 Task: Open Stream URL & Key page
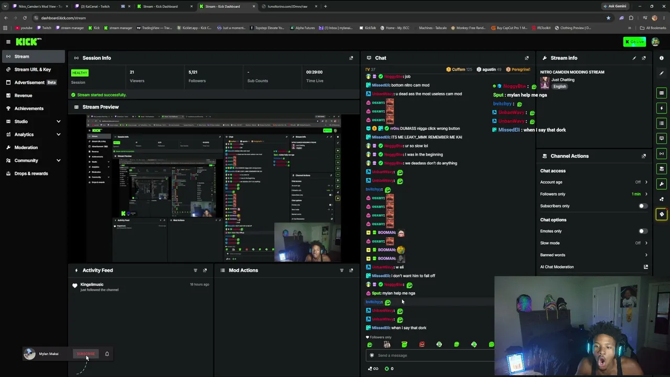32,69
